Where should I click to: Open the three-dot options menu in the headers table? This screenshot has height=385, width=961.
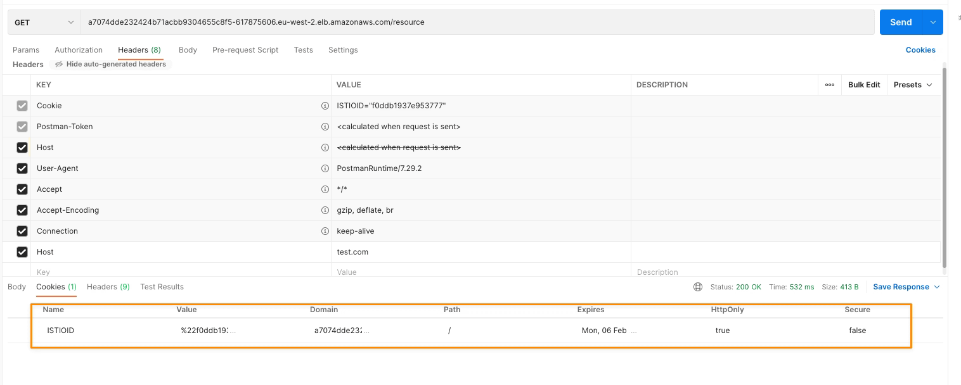click(829, 84)
